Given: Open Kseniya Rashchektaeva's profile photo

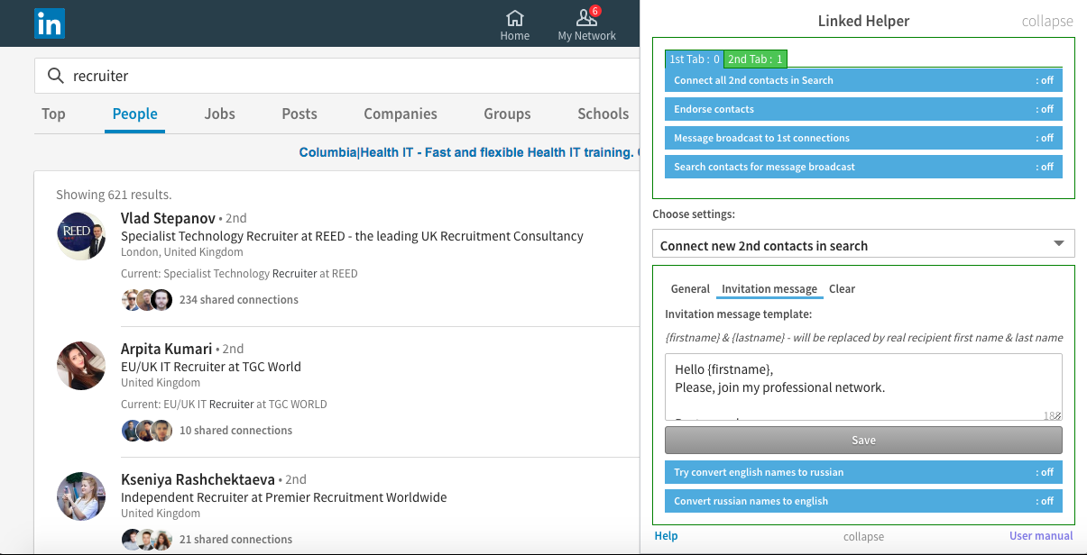Looking at the screenshot, I should [81, 496].
